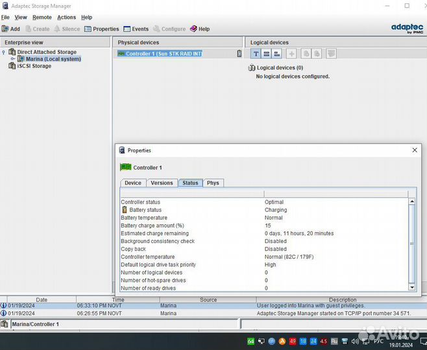Click the blue 24 tray icon
Image resolution: width=427 pixels, height=350 pixels.
click(x=313, y=341)
